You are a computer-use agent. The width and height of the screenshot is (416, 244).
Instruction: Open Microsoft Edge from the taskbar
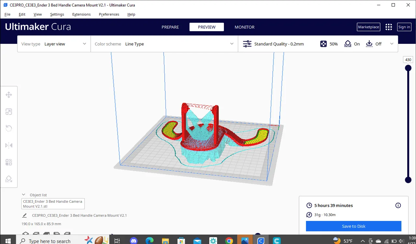[x=149, y=241]
